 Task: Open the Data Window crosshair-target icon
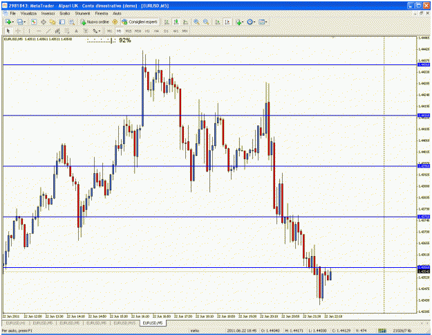click(44, 21)
